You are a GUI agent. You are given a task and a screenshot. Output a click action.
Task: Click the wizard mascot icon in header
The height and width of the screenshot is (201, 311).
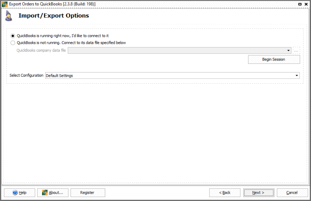click(x=9, y=16)
